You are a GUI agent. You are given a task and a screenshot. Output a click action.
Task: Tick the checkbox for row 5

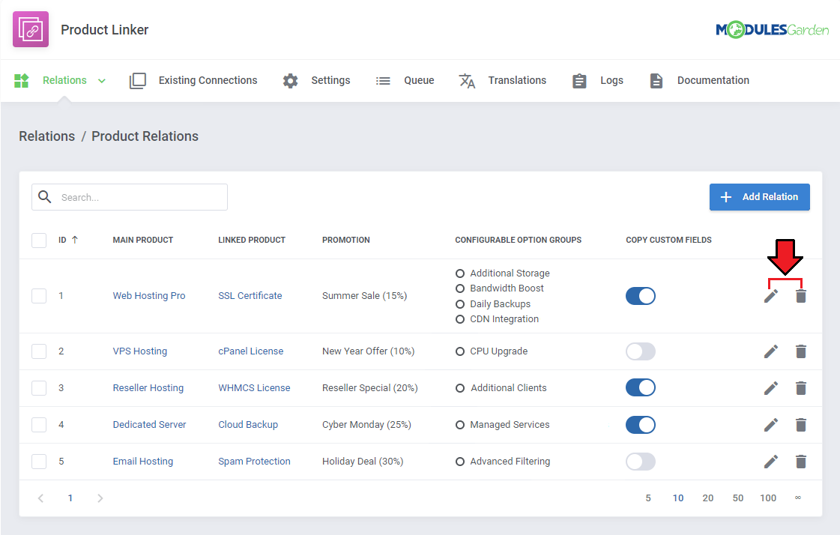(39, 461)
